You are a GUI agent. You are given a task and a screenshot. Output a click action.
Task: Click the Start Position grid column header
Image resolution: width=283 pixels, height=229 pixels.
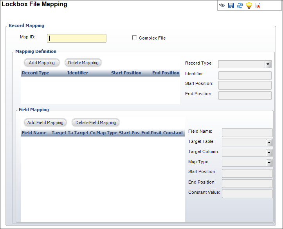(x=126, y=73)
